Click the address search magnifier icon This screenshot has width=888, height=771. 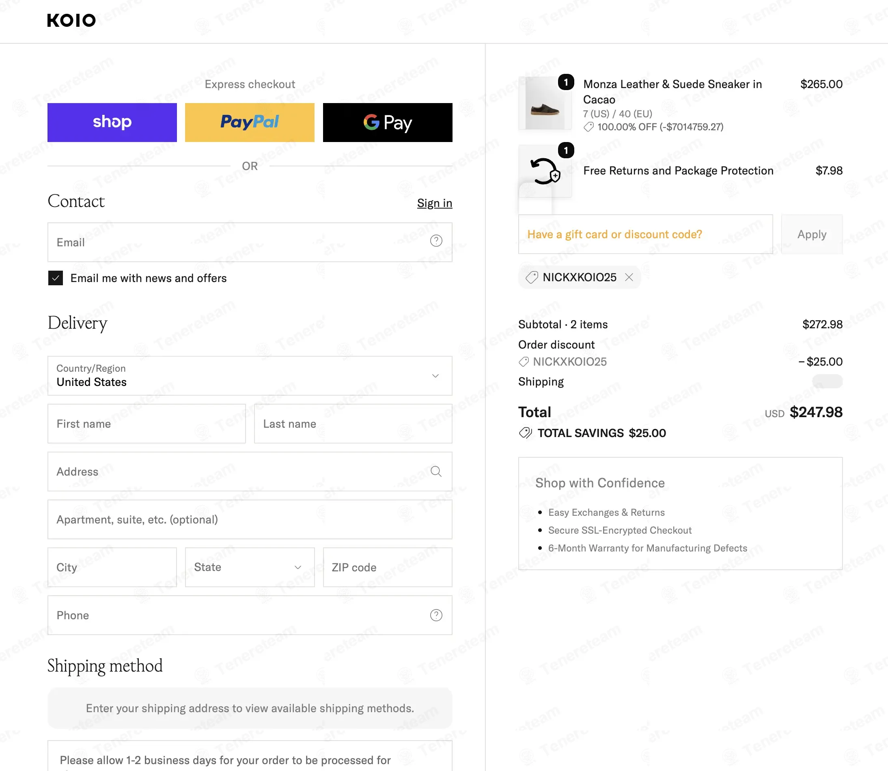pyautogui.click(x=436, y=472)
